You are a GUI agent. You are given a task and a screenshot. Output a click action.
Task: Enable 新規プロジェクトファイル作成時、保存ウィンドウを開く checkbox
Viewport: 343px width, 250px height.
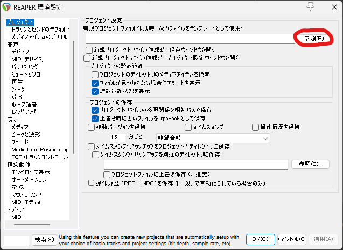(89, 50)
